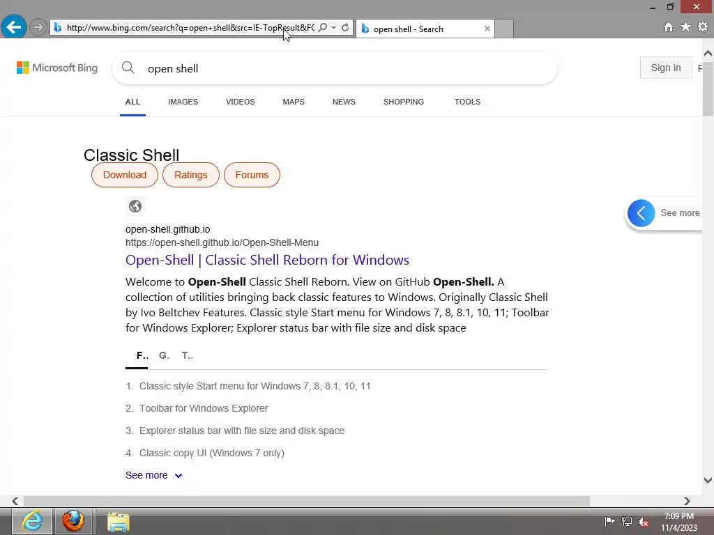The height and width of the screenshot is (535, 714).
Task: Expand the 'See more' features list
Action: (154, 475)
